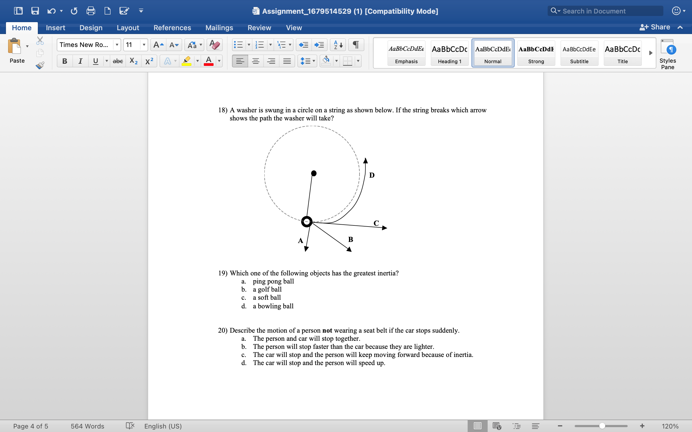Open the font size dropdown
This screenshot has height=432, width=692.
tap(144, 45)
